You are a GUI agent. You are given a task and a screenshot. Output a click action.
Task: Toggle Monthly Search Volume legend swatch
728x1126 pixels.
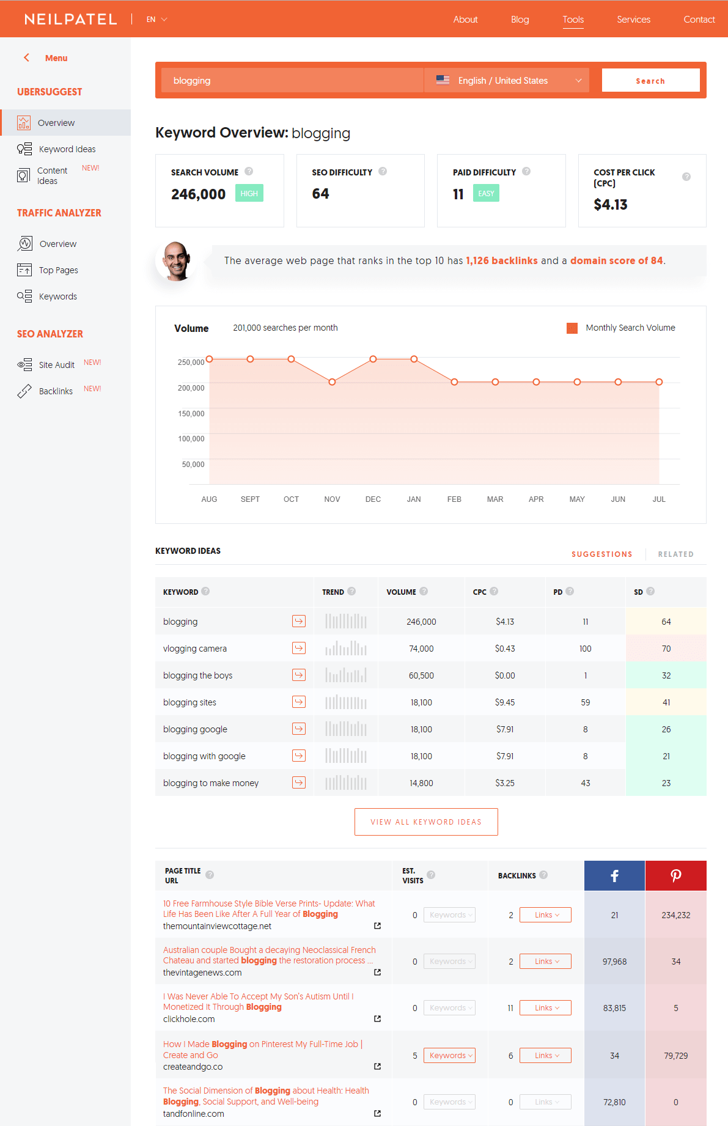tap(572, 328)
